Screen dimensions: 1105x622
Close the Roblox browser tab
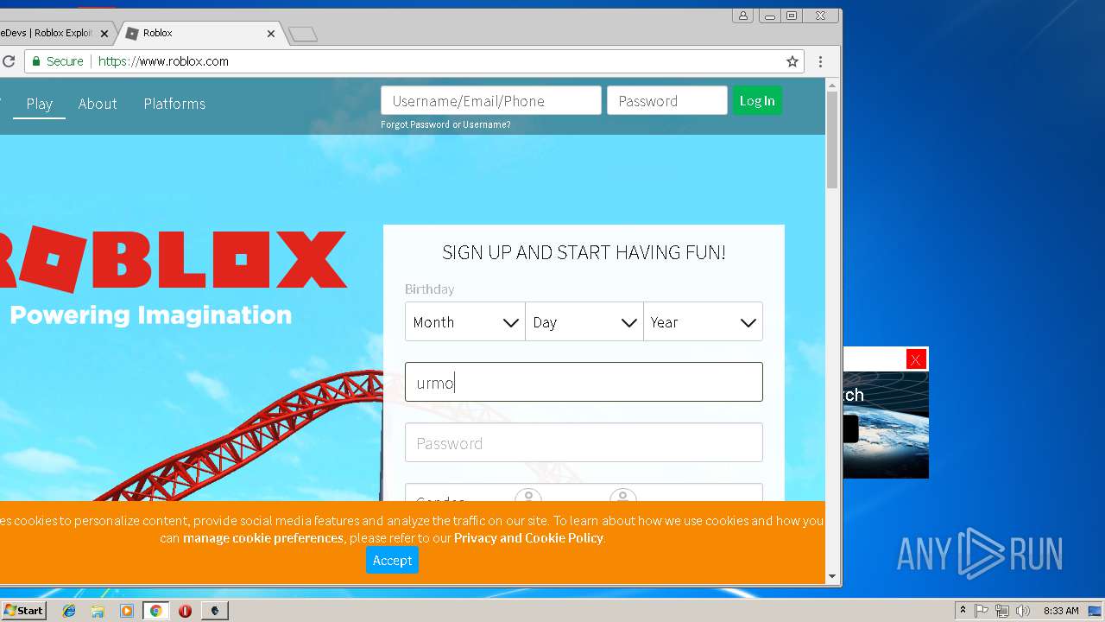click(x=271, y=34)
